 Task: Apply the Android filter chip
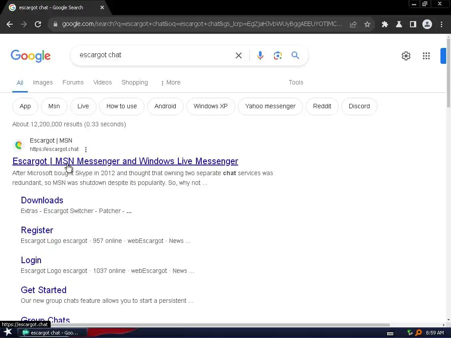[x=166, y=107]
